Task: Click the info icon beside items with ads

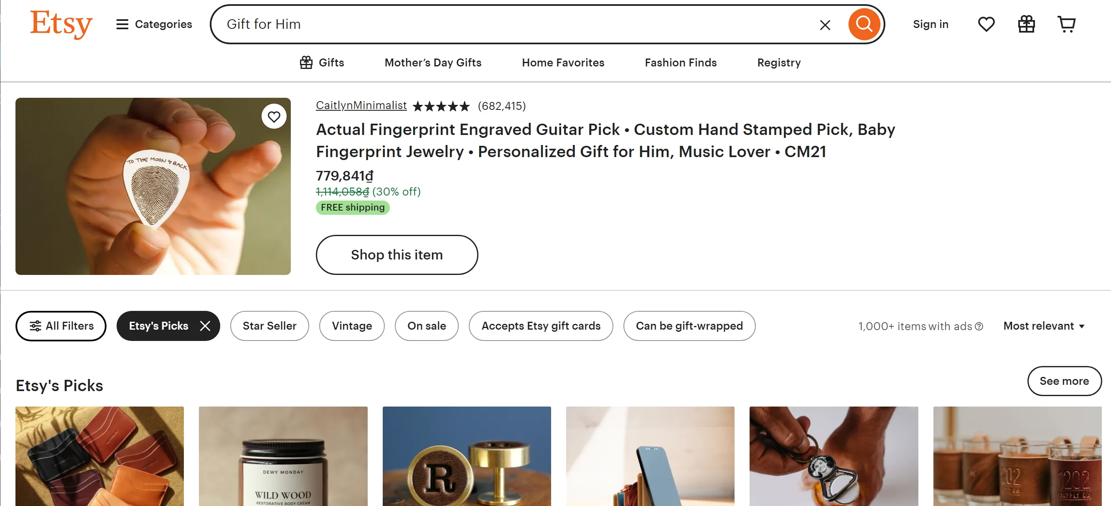Action: click(979, 327)
